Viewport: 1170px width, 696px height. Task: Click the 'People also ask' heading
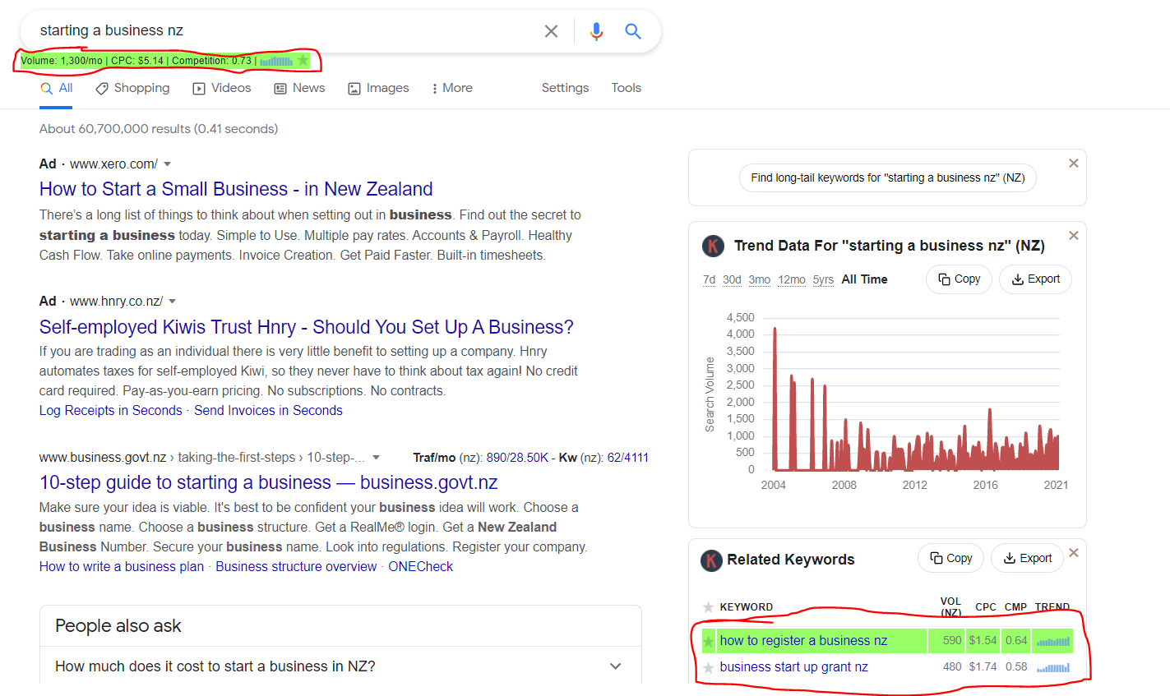click(118, 626)
